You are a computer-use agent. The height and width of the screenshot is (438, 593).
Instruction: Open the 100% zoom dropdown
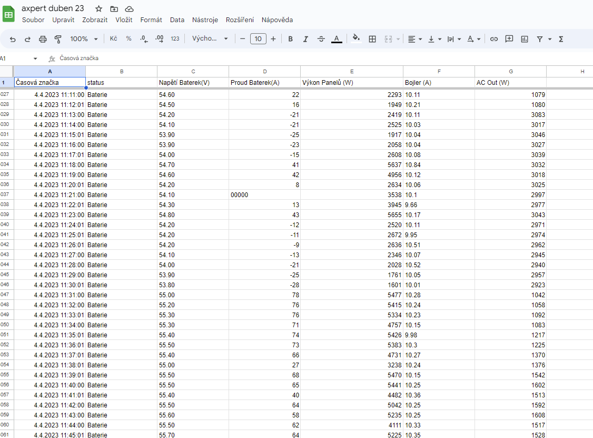(x=84, y=39)
